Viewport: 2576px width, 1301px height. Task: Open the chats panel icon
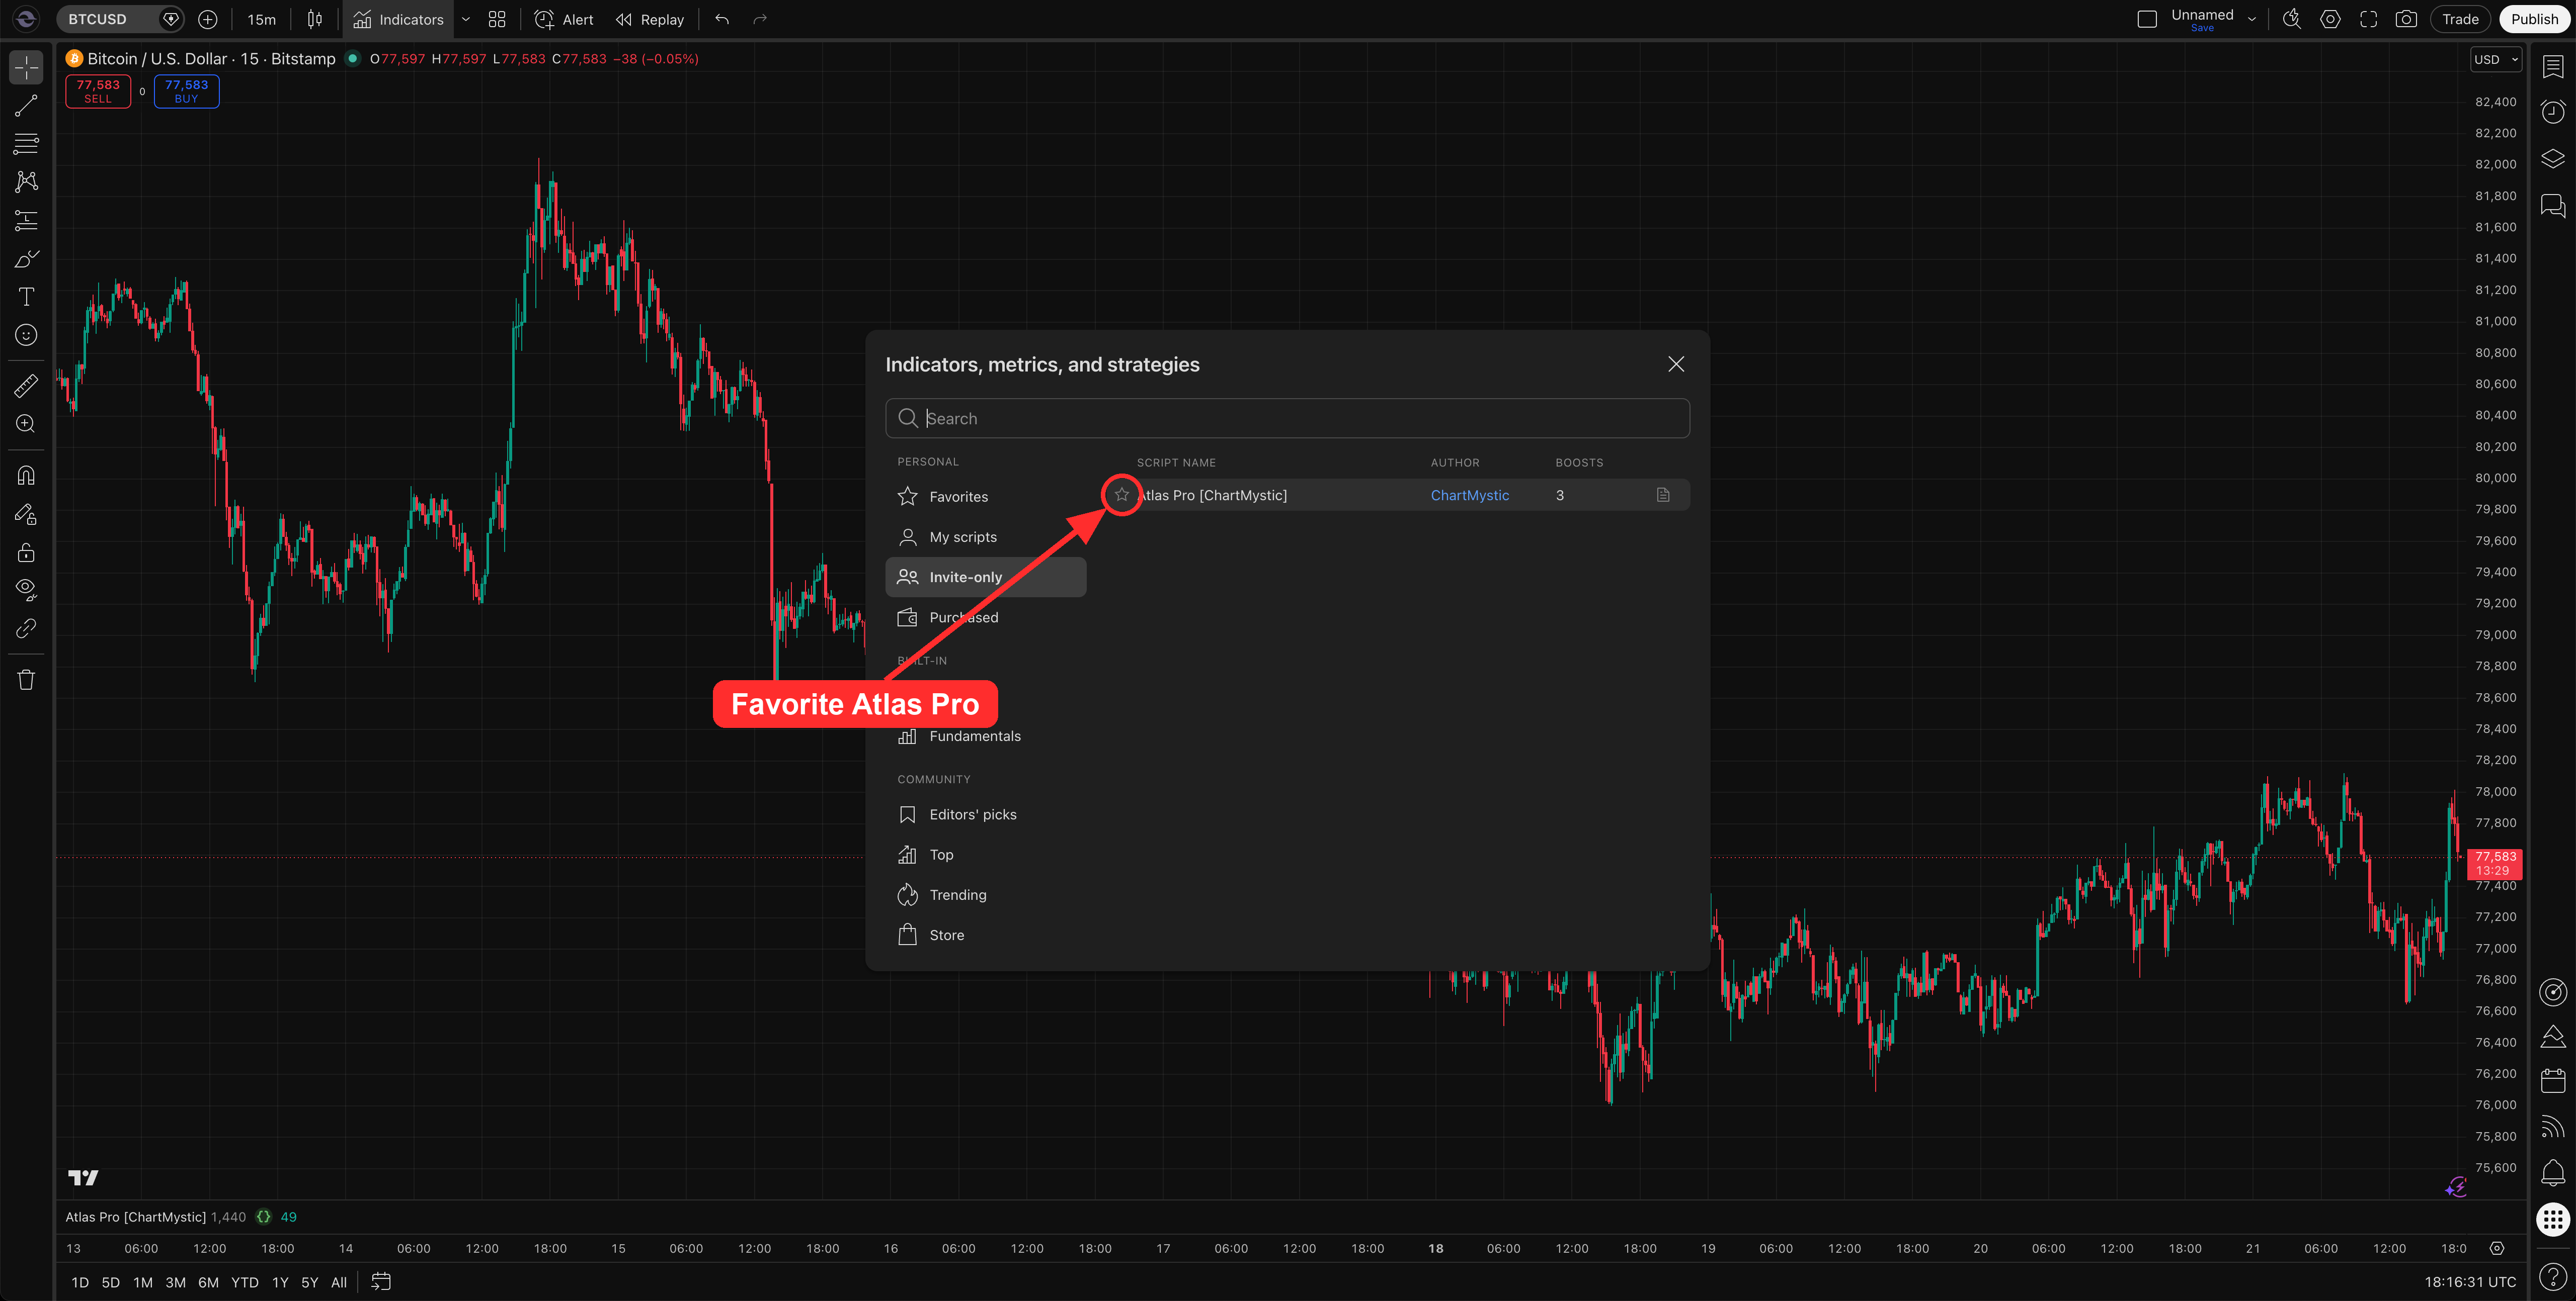pos(2552,205)
